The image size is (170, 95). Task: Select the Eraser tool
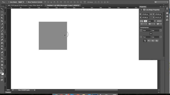[x=2, y=40]
